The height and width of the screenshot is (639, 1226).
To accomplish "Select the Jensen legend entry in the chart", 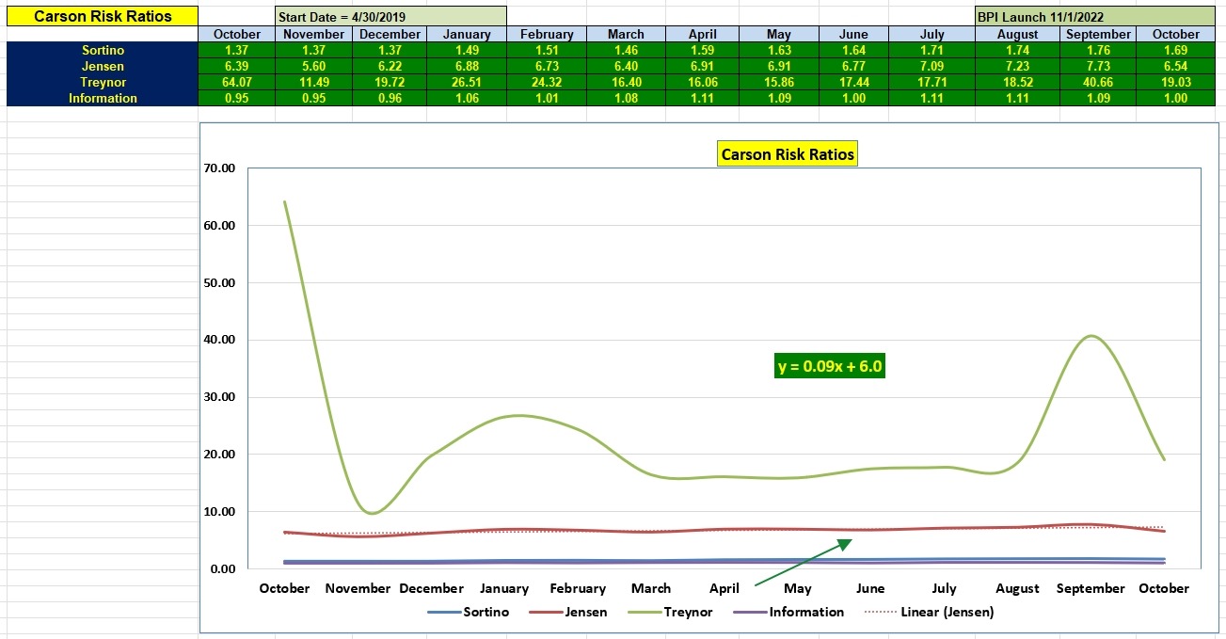I will coord(568,612).
